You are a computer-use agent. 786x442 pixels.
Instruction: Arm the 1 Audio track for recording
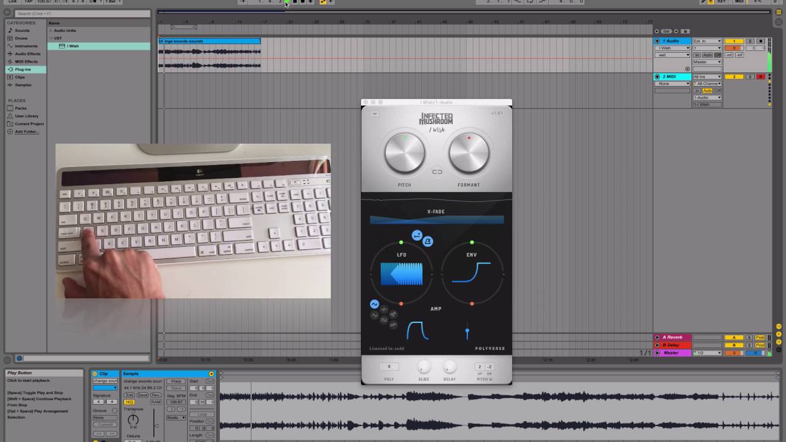click(x=761, y=41)
